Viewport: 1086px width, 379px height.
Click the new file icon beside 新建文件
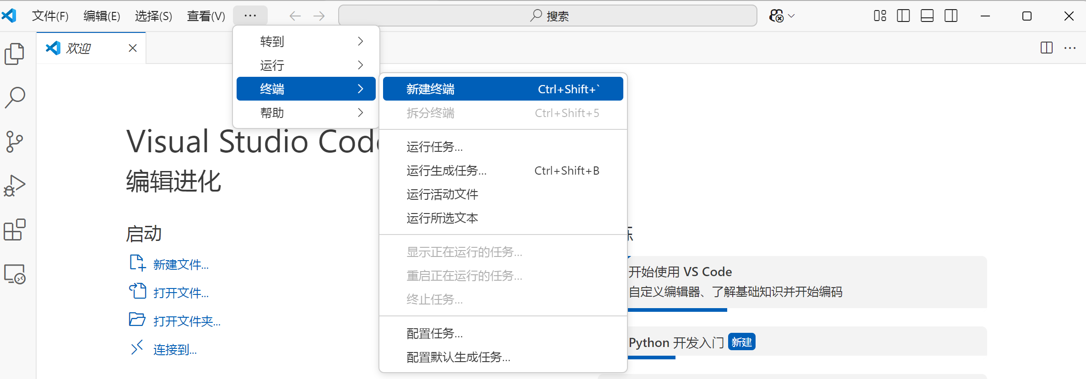[x=137, y=263]
